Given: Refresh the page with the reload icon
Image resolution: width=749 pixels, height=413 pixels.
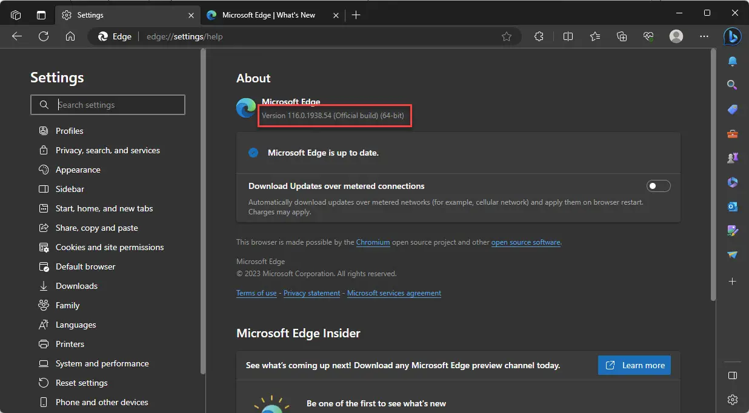Looking at the screenshot, I should coord(44,36).
